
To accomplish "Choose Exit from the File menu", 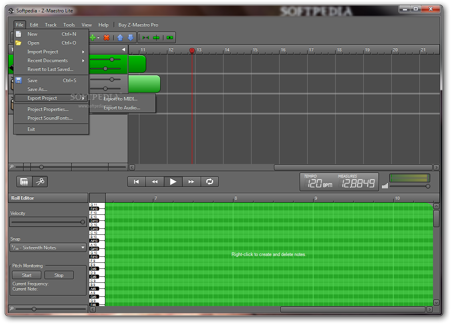I will [x=51, y=129].
